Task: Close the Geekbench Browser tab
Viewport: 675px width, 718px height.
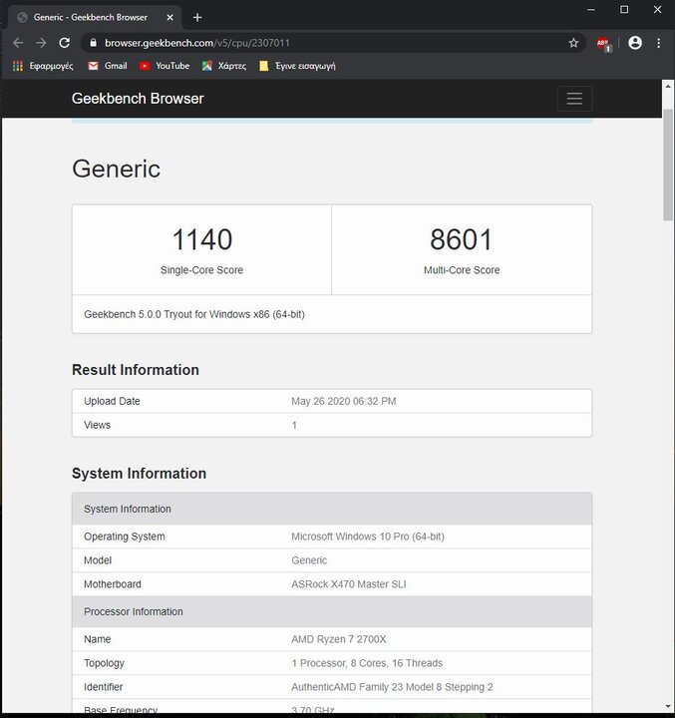Action: (169, 17)
